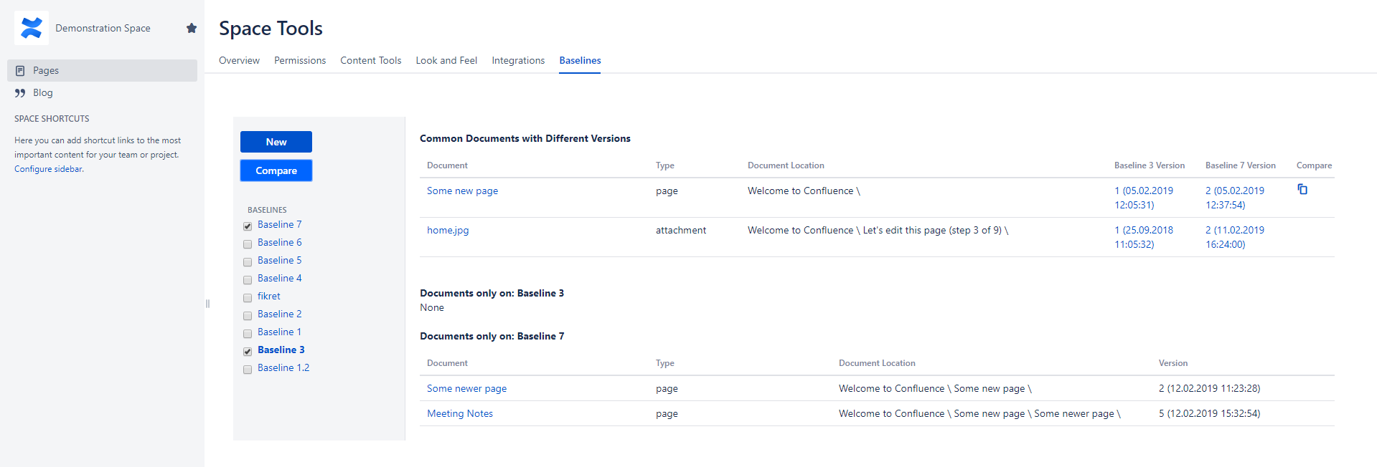Click the sidebar resize handle
Screen dimensions: 1377x467
(x=207, y=304)
